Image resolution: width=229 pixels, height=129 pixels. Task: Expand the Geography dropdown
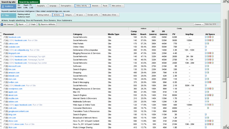[x=41, y=5]
